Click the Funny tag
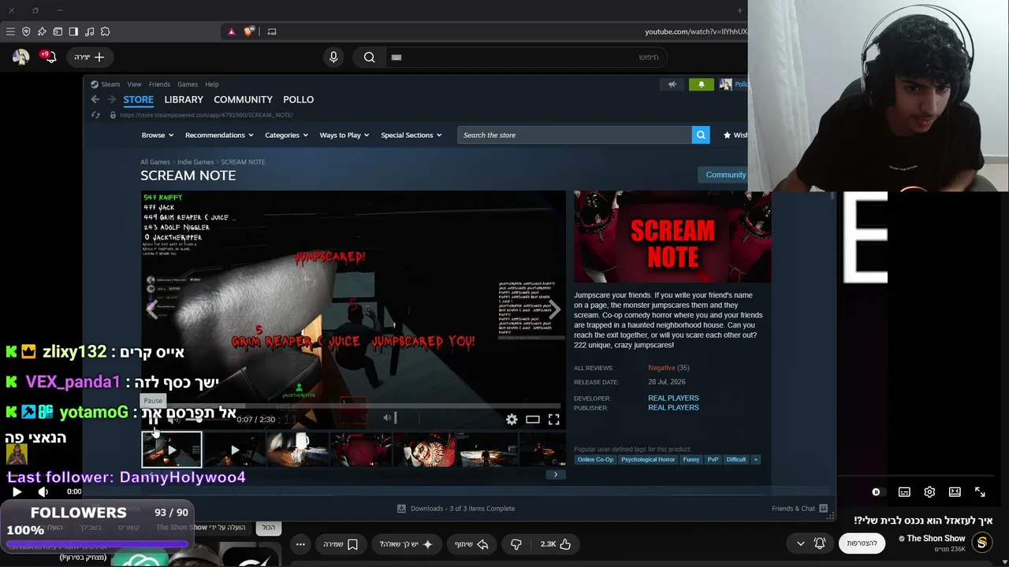The width and height of the screenshot is (1009, 567). coord(691,459)
